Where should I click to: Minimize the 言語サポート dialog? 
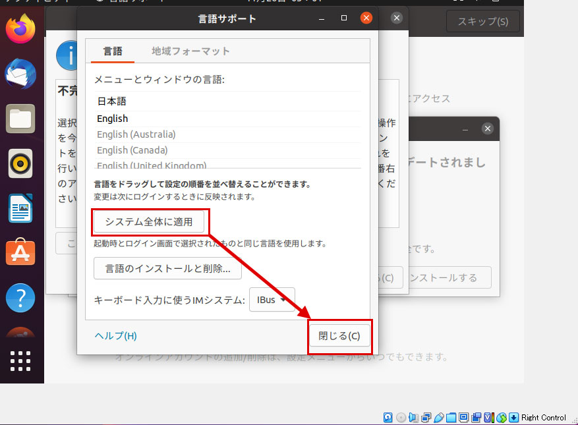pyautogui.click(x=322, y=18)
